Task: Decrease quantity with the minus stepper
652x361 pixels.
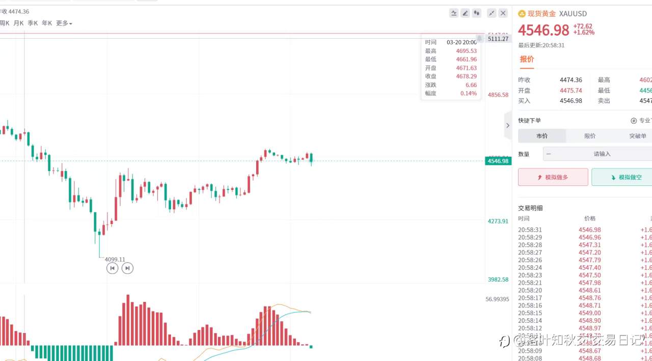Action: [549, 154]
